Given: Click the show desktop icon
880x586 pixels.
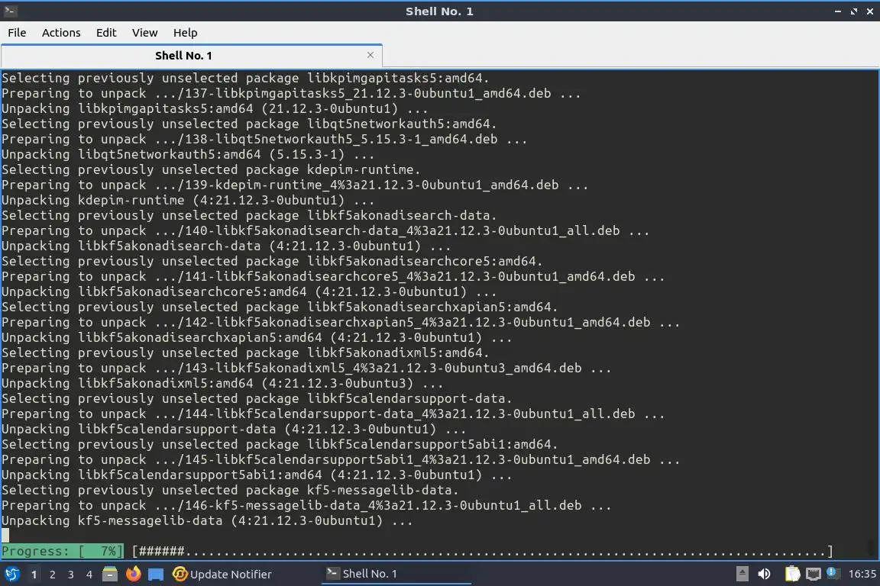Looking at the screenshot, I should pyautogui.click(x=156, y=575).
